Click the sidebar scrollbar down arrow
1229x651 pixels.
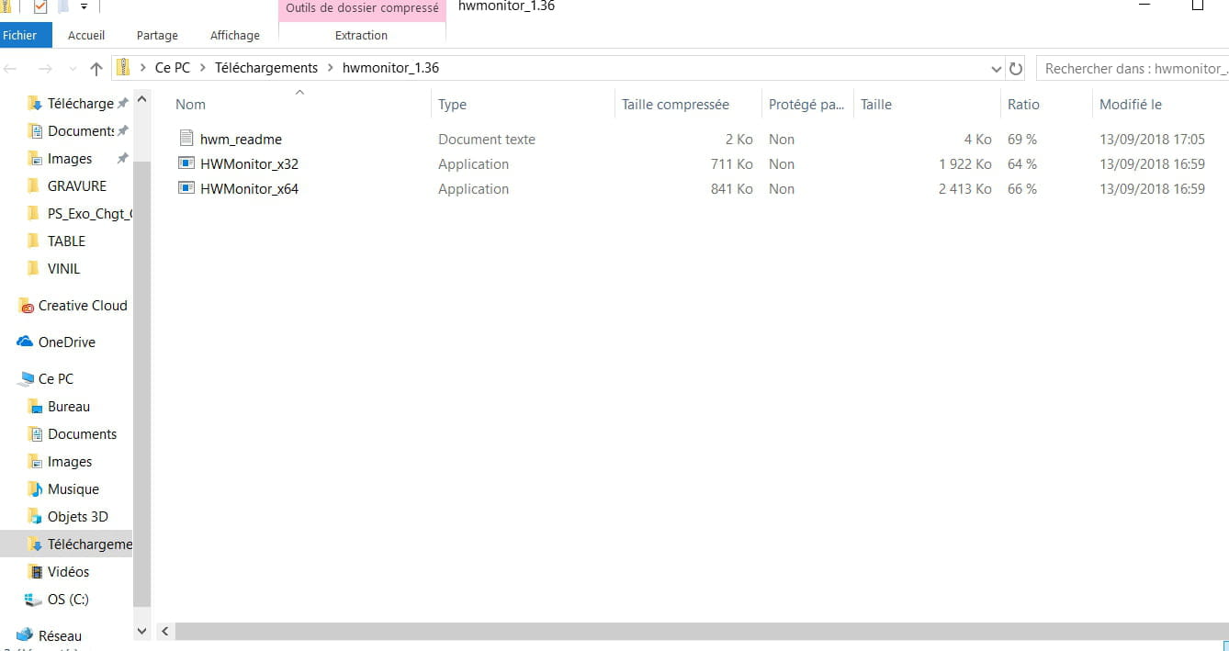141,631
